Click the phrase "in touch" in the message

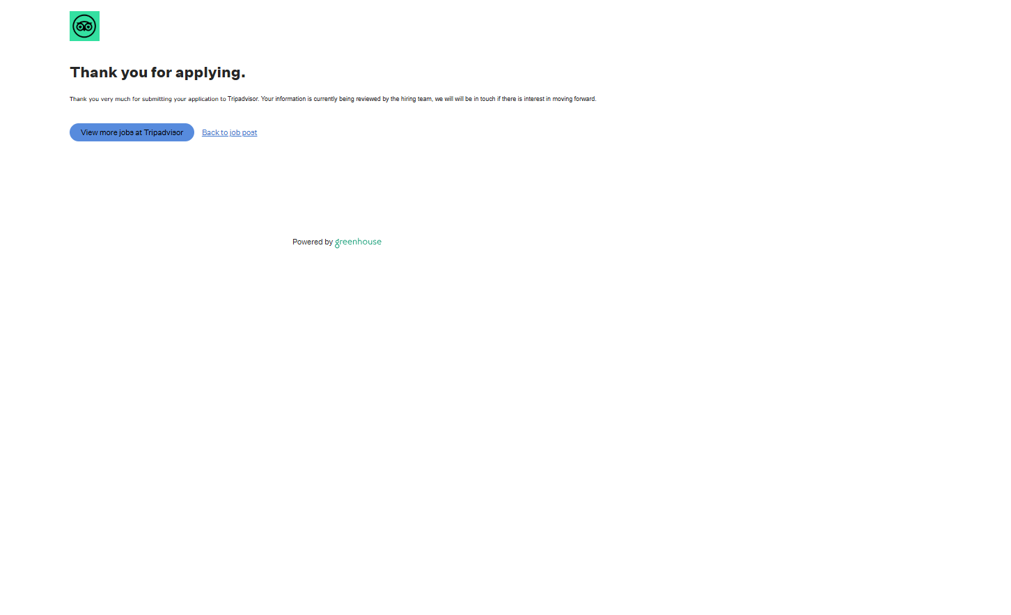485,99
